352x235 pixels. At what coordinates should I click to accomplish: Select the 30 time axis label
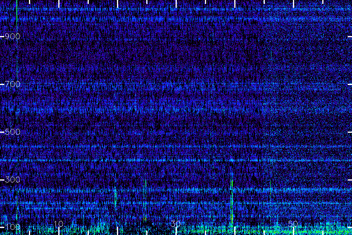(176, 224)
